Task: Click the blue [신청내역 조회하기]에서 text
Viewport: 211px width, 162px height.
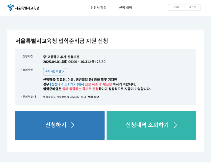Action: pos(67,84)
